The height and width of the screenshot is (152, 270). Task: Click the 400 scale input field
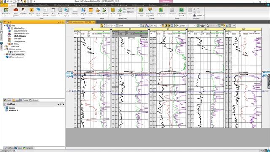click(157, 26)
